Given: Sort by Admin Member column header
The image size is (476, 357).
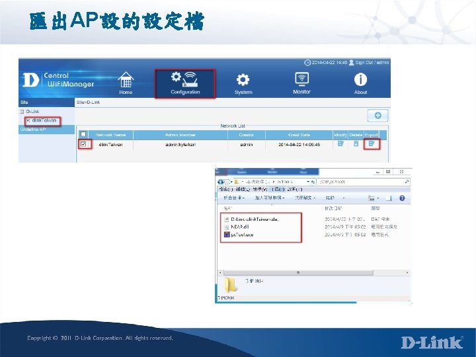Looking at the screenshot, I should (x=180, y=135).
